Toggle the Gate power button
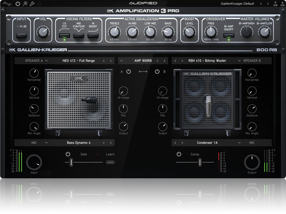286x214 pixels. tap(68, 154)
